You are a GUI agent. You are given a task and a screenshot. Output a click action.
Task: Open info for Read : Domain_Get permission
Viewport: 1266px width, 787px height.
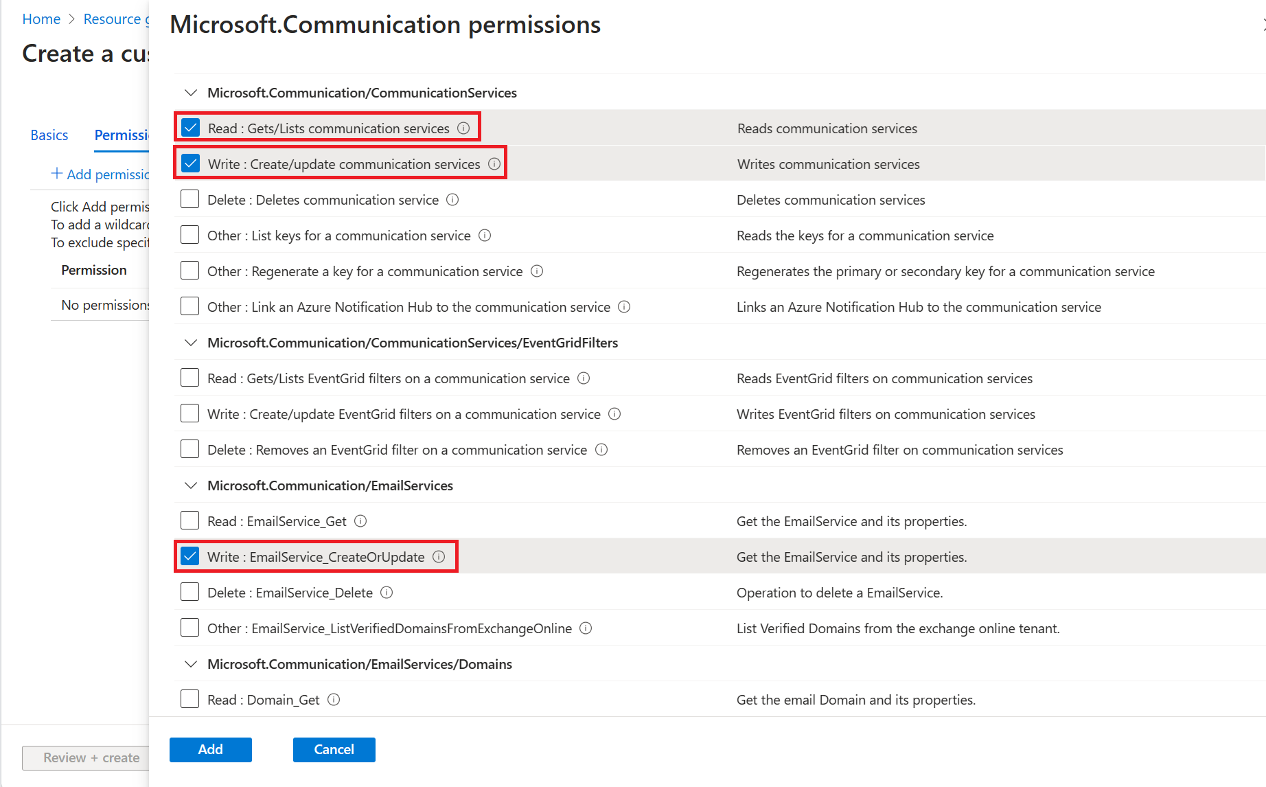point(334,699)
